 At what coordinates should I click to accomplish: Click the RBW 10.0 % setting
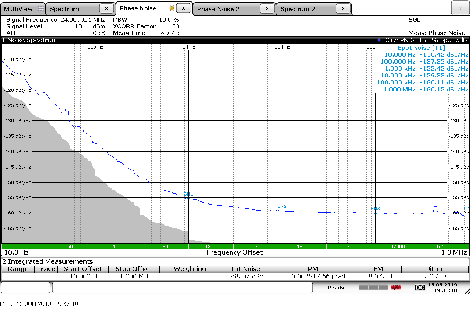coord(146,20)
